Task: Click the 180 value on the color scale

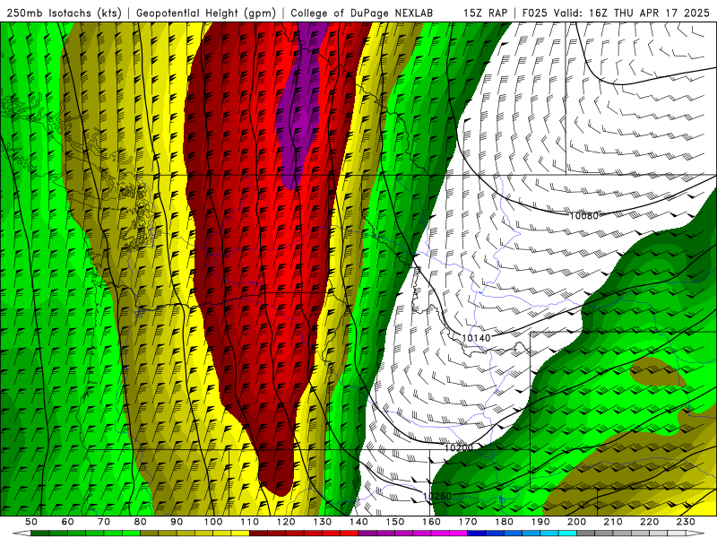Action: 504,522
